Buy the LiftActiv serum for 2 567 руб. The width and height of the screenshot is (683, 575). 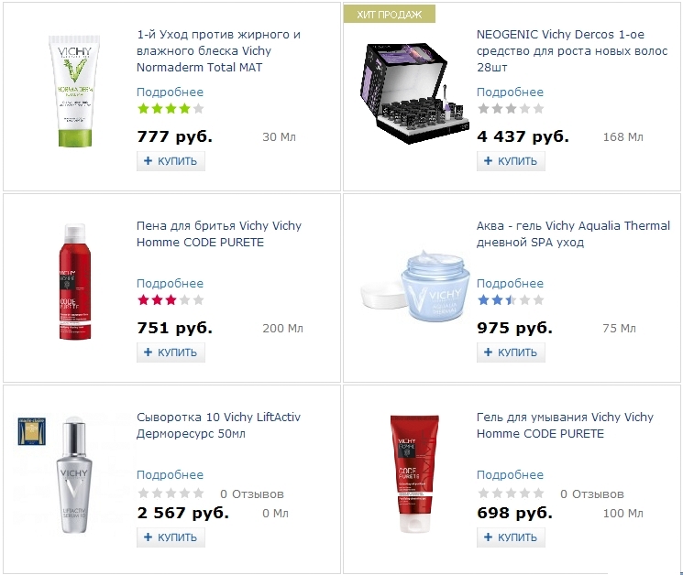pyautogui.click(x=171, y=537)
